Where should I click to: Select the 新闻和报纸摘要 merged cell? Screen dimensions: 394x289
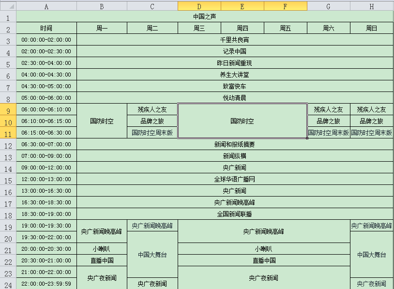point(235,144)
